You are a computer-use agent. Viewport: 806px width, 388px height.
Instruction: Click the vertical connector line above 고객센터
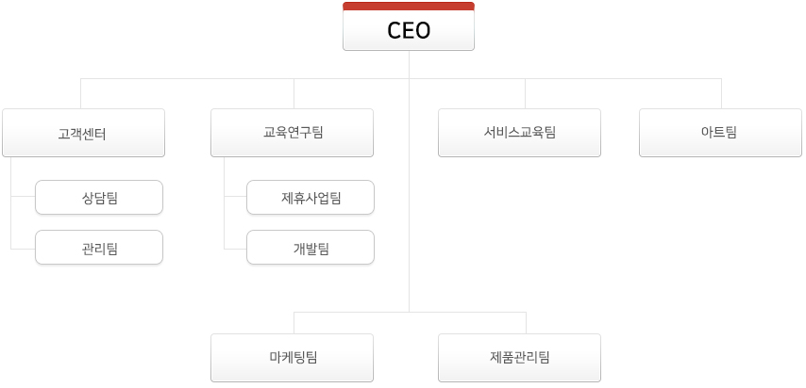coord(81,93)
